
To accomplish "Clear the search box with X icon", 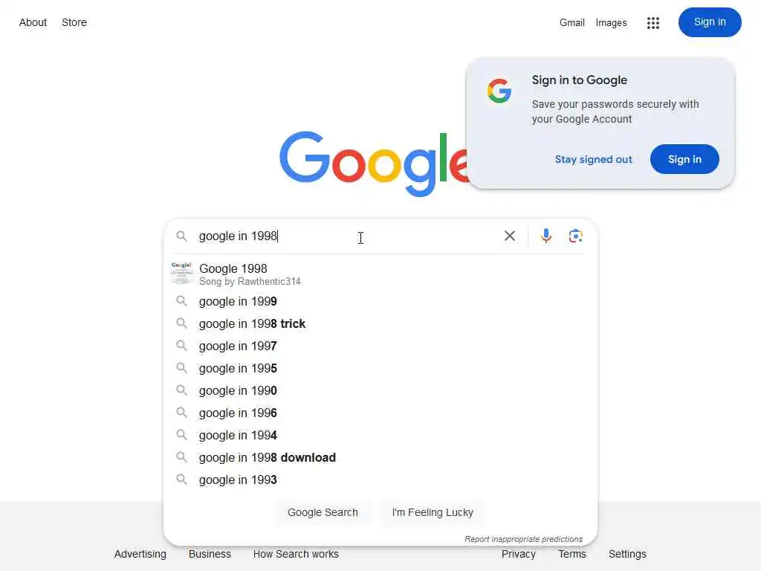I will (510, 236).
